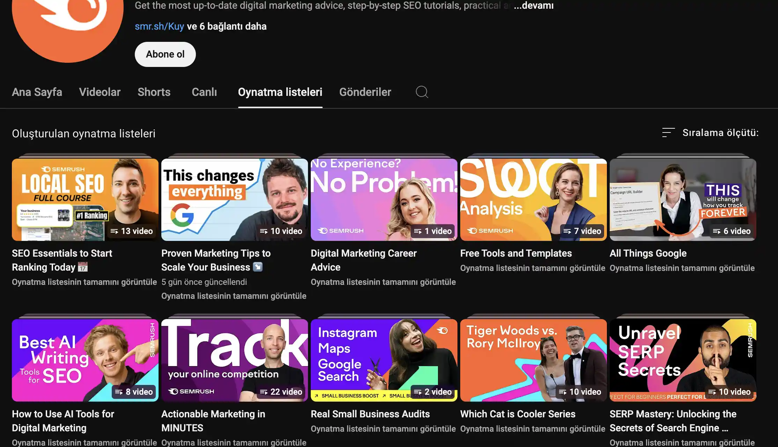Click the '8 video' playlist count badge
This screenshot has width=778, height=447.
click(134, 392)
